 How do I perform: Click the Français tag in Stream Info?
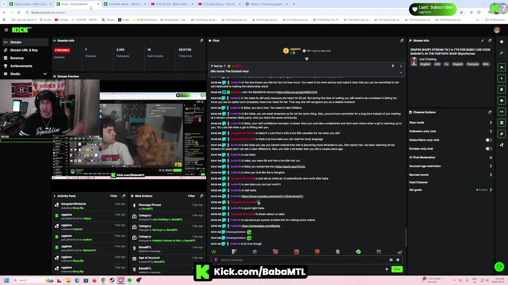click(472, 64)
